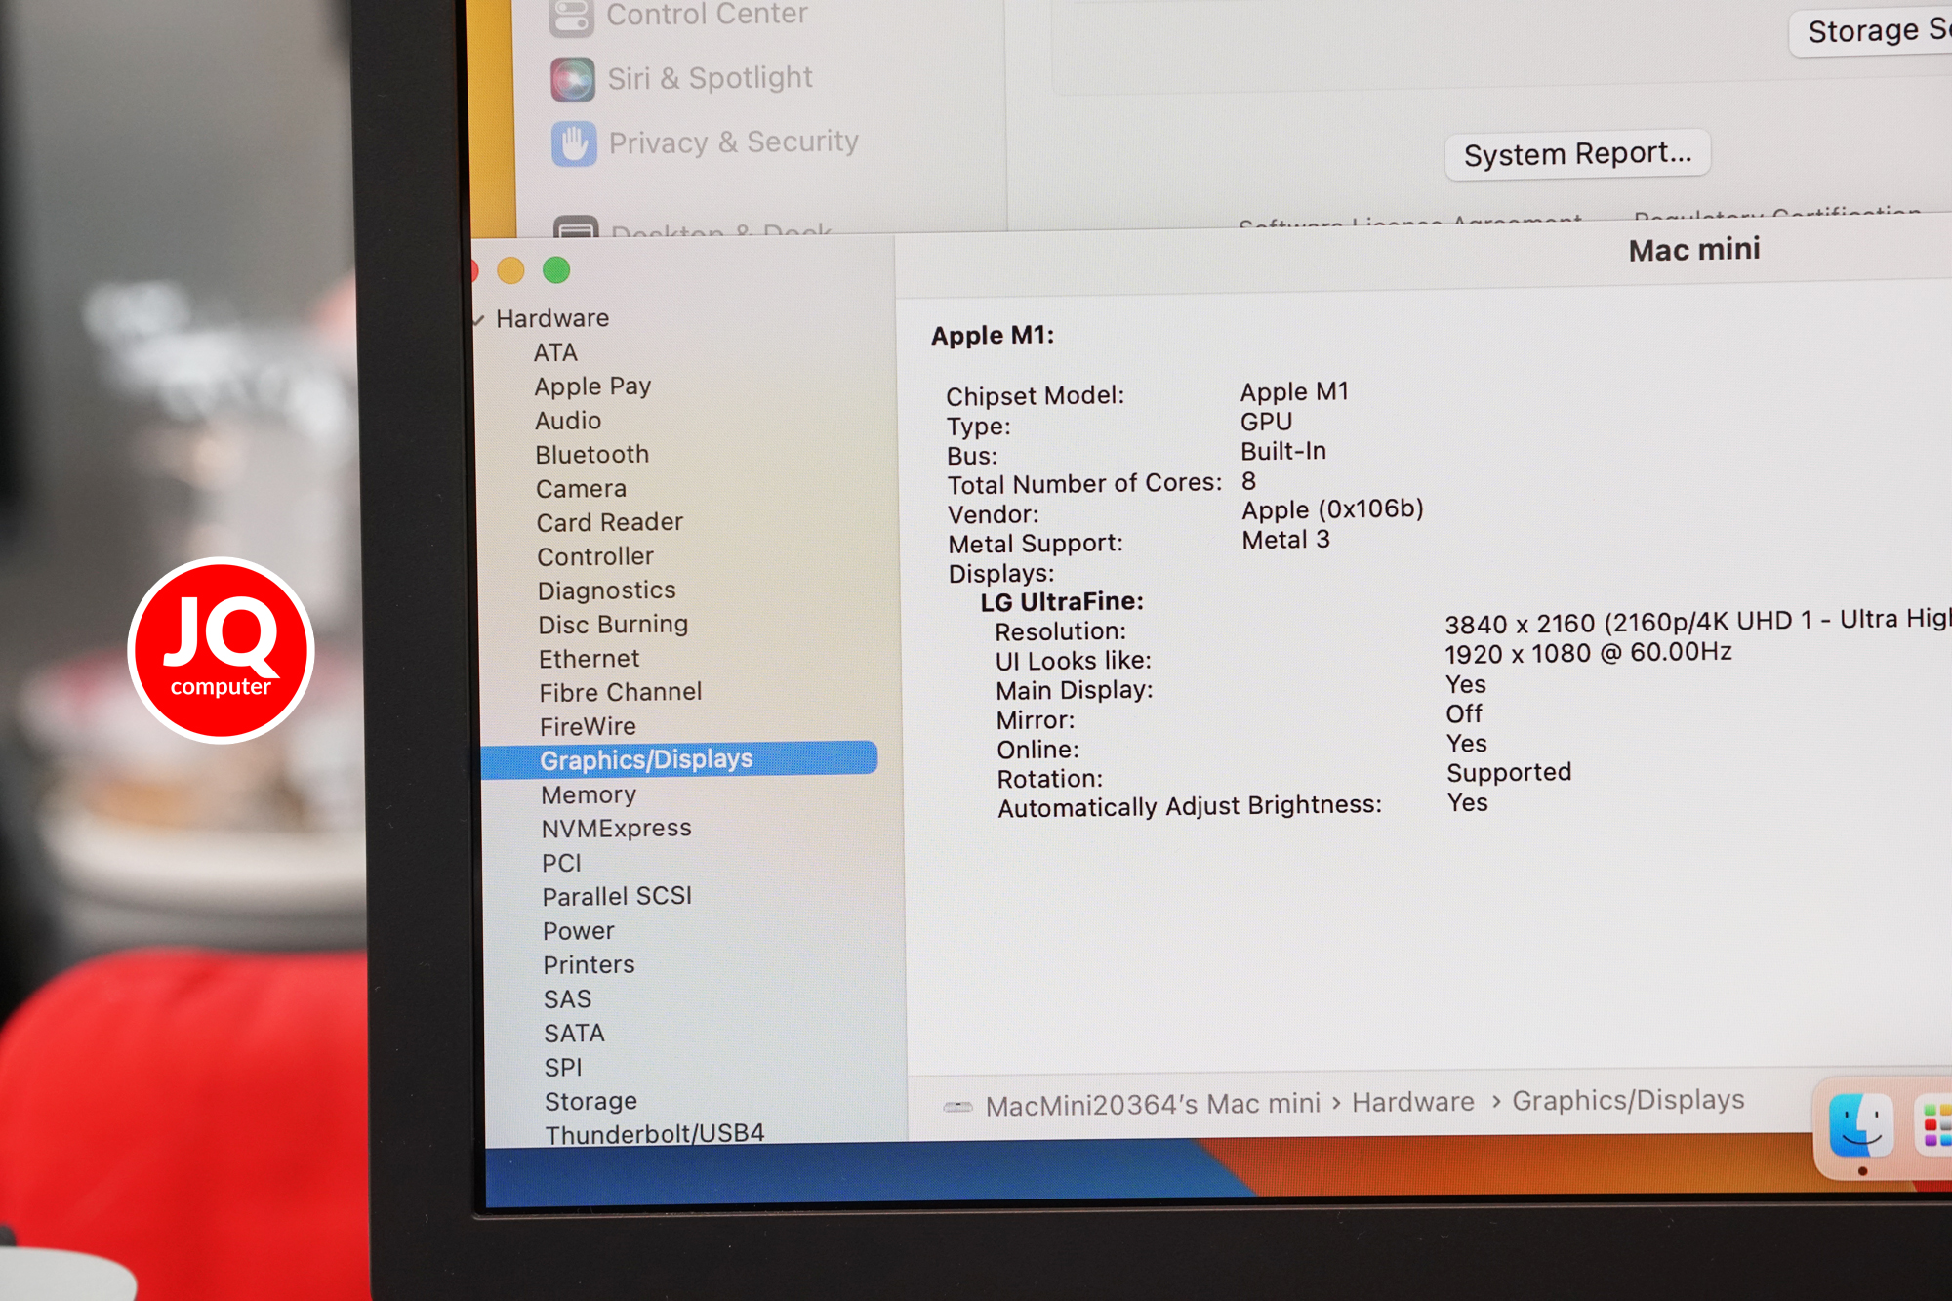Select Camera in hardware list
Screen dimensions: 1952x1301
tap(581, 489)
